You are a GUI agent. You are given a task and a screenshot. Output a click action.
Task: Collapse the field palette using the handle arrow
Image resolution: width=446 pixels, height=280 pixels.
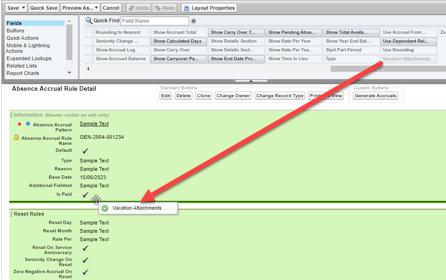(x=251, y=81)
